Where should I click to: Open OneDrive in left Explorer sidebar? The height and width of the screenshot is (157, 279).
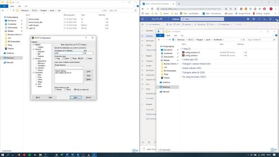pos(10,53)
